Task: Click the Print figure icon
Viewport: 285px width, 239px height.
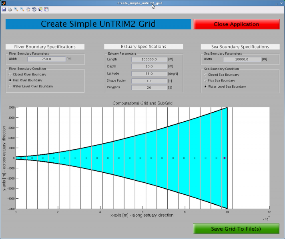Action: point(10,9)
